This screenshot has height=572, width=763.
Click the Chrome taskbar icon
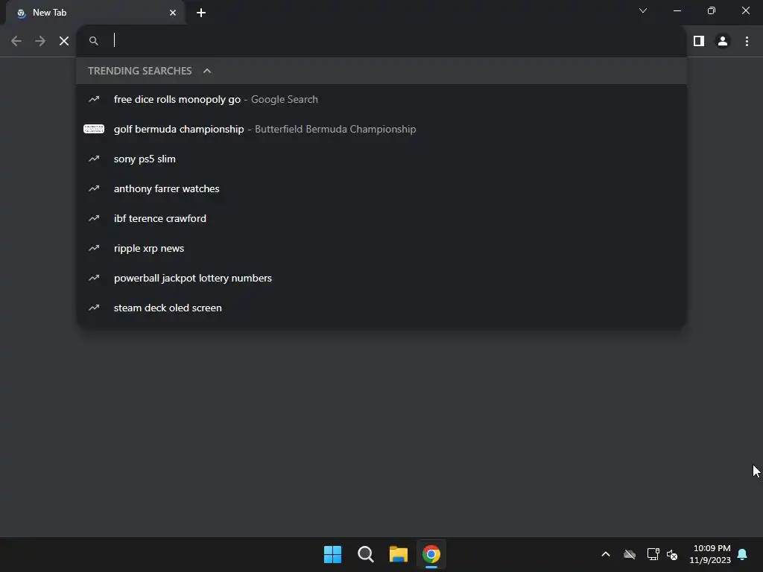pos(431,554)
